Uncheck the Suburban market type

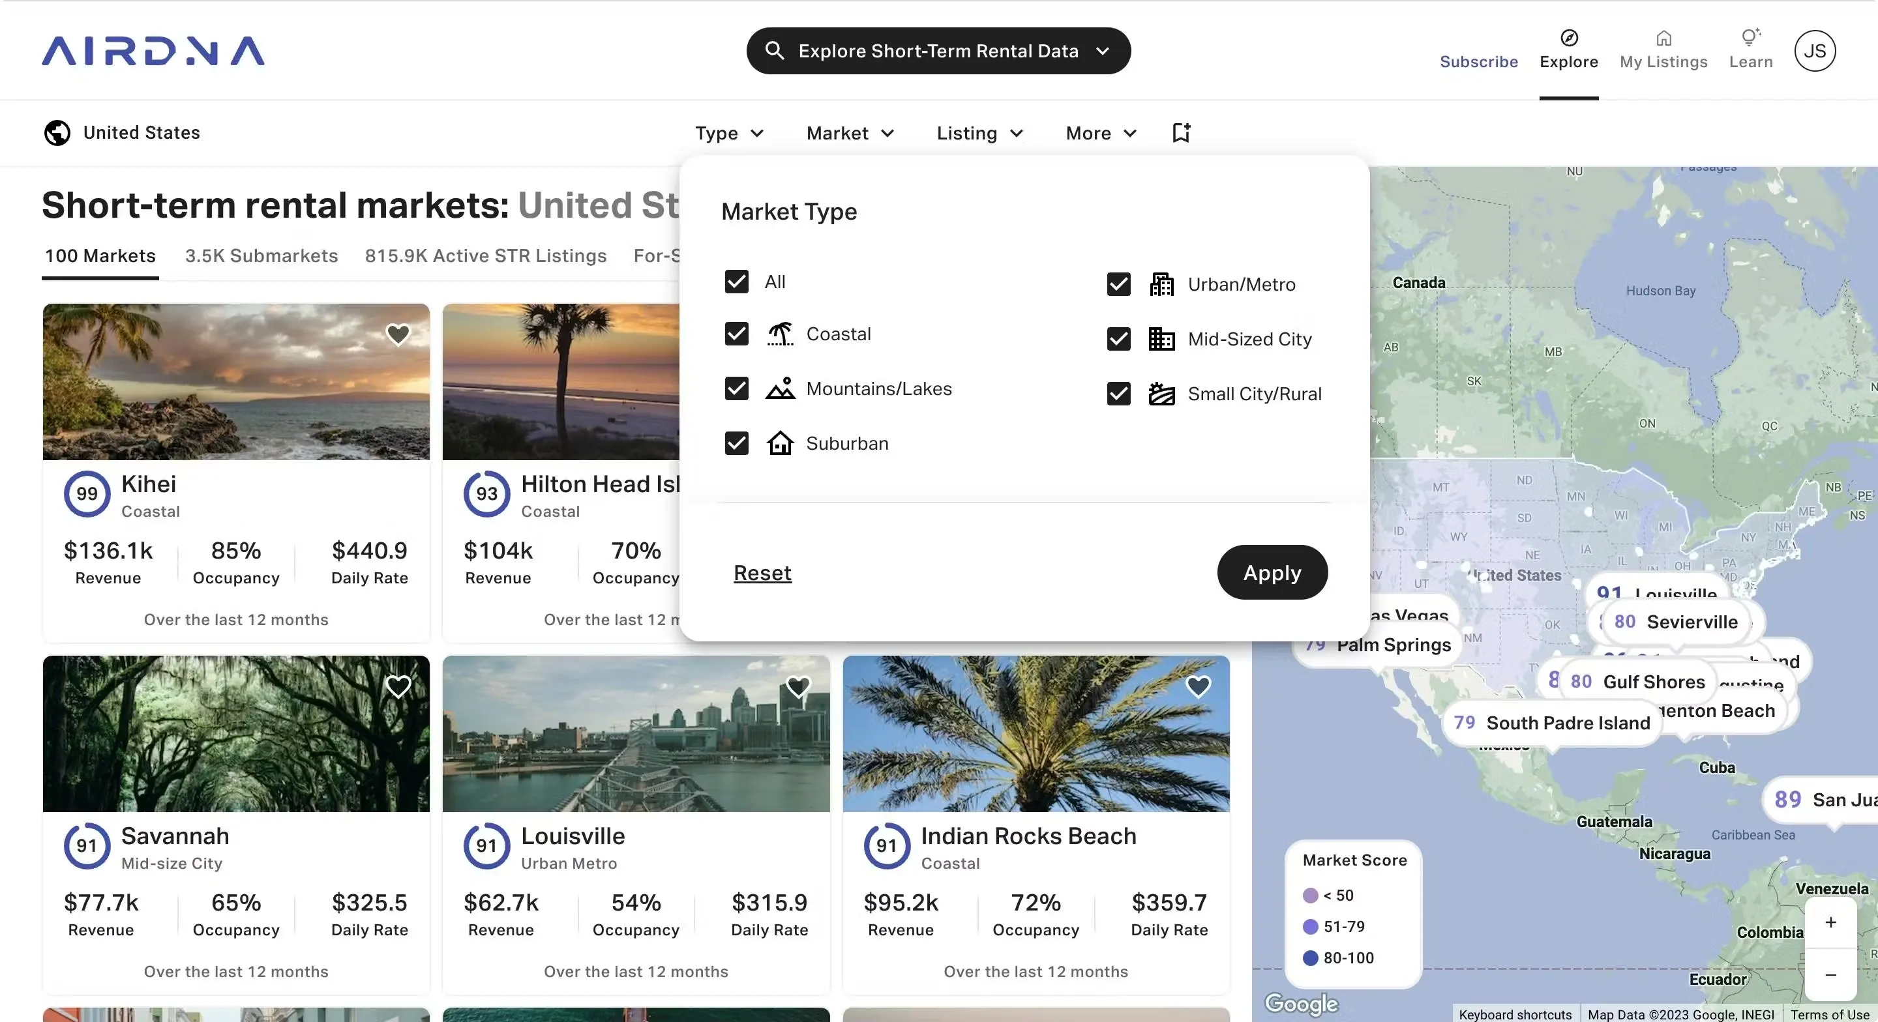coord(736,443)
